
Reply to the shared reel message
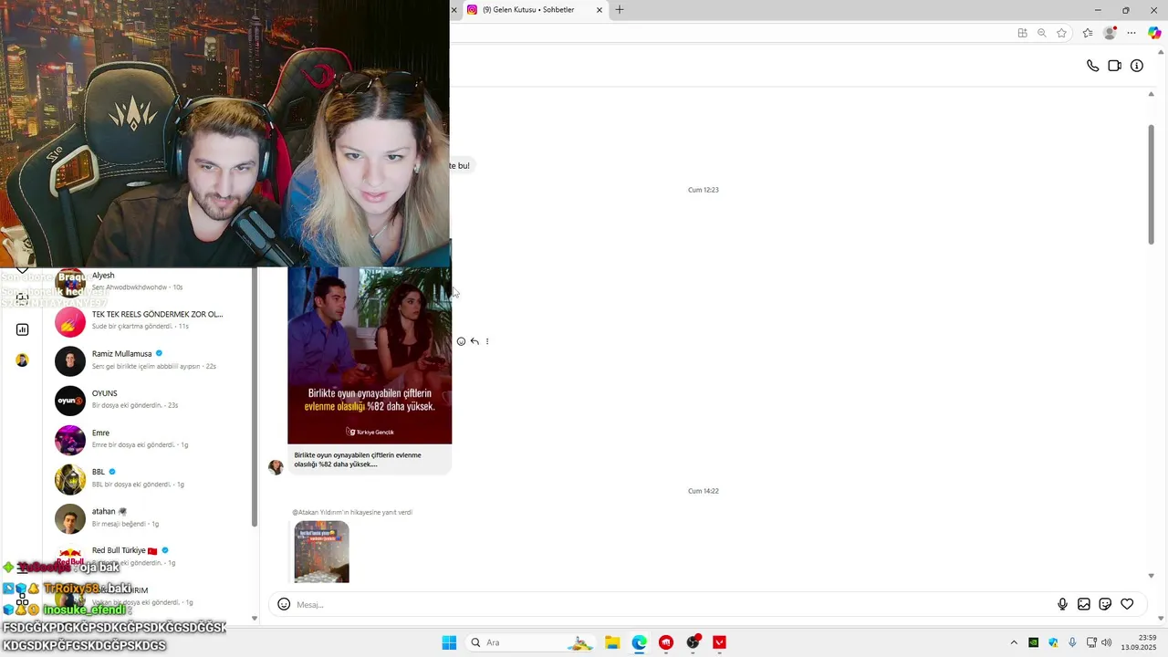474,341
